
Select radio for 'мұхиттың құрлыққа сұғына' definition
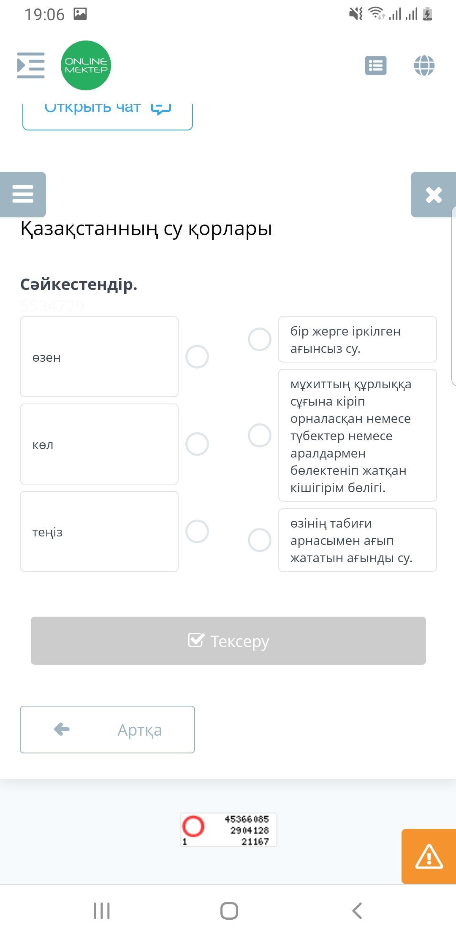[x=260, y=436]
